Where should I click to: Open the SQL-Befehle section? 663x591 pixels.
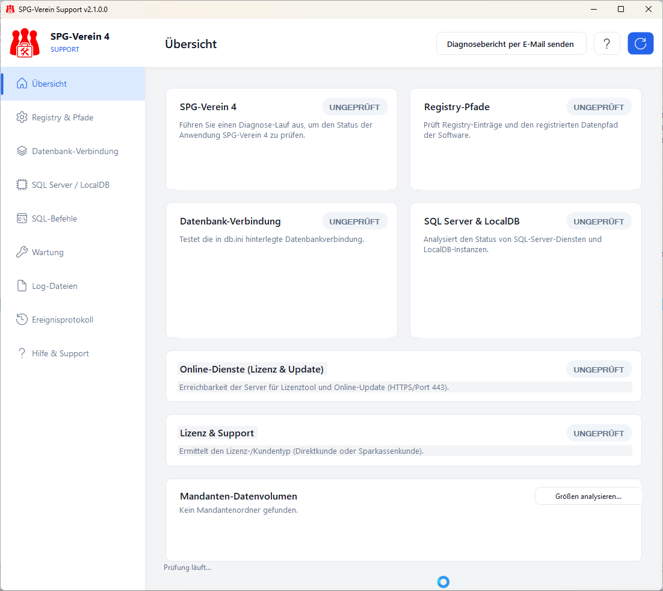[73, 218]
